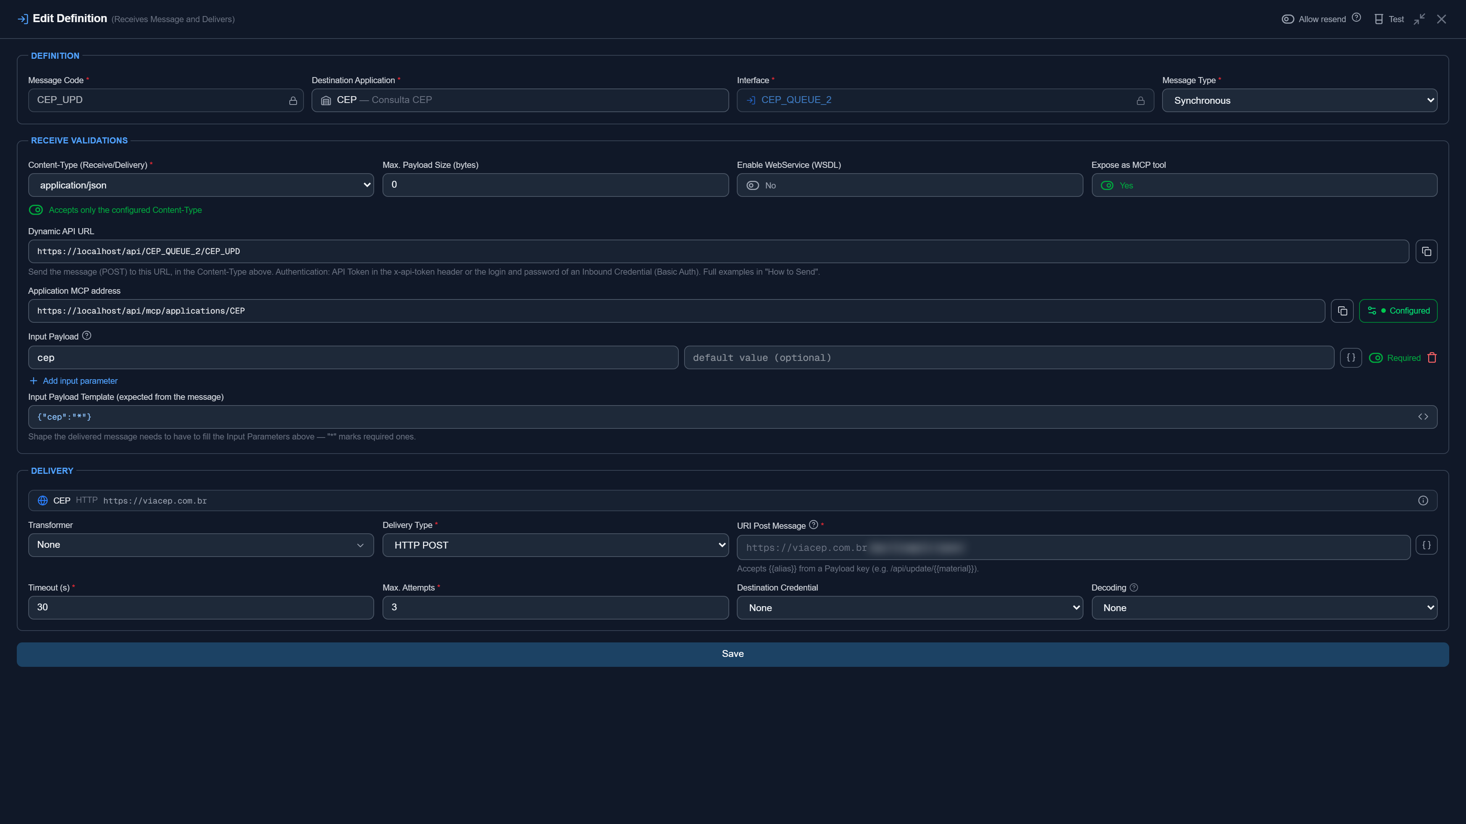Click the URI Post Message help icon
This screenshot has width=1466, height=824.
click(x=814, y=524)
